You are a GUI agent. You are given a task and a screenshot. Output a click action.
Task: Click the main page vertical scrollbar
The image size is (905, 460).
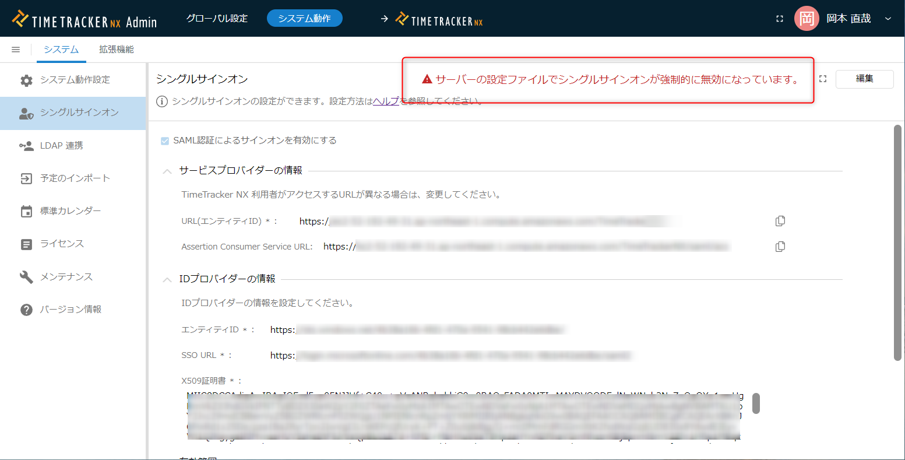click(897, 242)
